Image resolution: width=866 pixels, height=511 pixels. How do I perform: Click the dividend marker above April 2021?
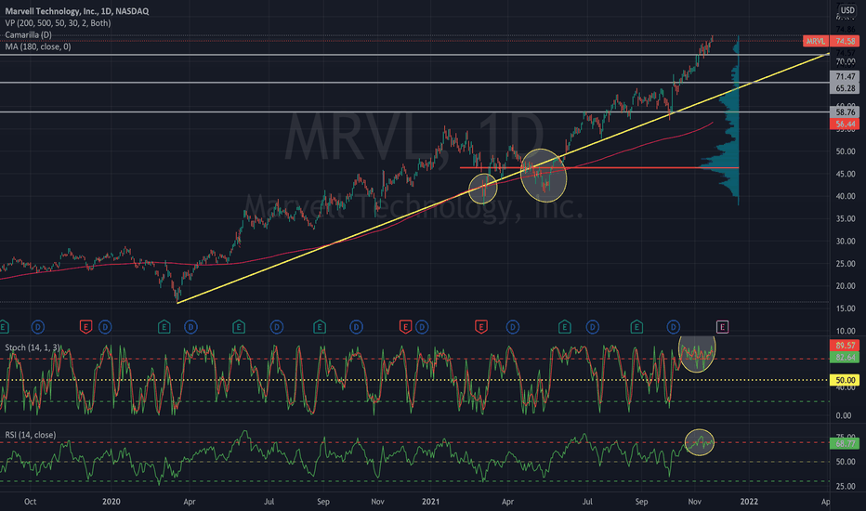[x=513, y=327]
